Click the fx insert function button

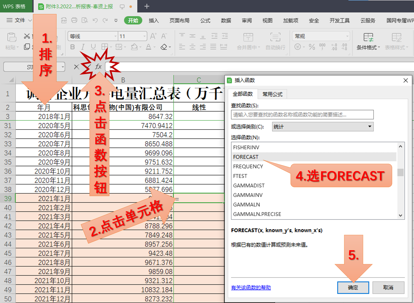[98, 67]
